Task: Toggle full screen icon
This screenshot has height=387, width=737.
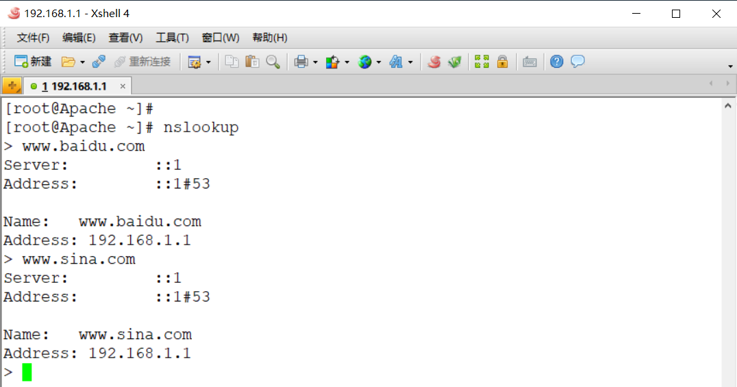Action: [482, 62]
